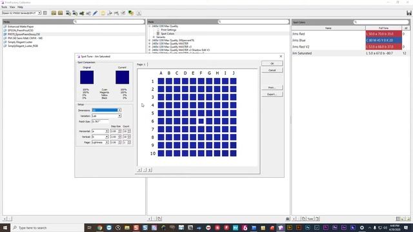Select the Jims Red spot color row
413x232 pixels.
click(350, 34)
